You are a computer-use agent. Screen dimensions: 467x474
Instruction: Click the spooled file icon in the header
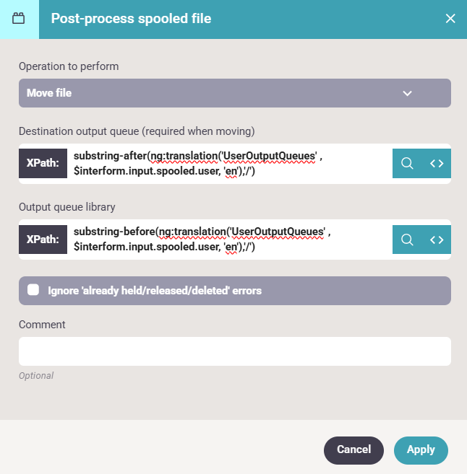pos(19,19)
